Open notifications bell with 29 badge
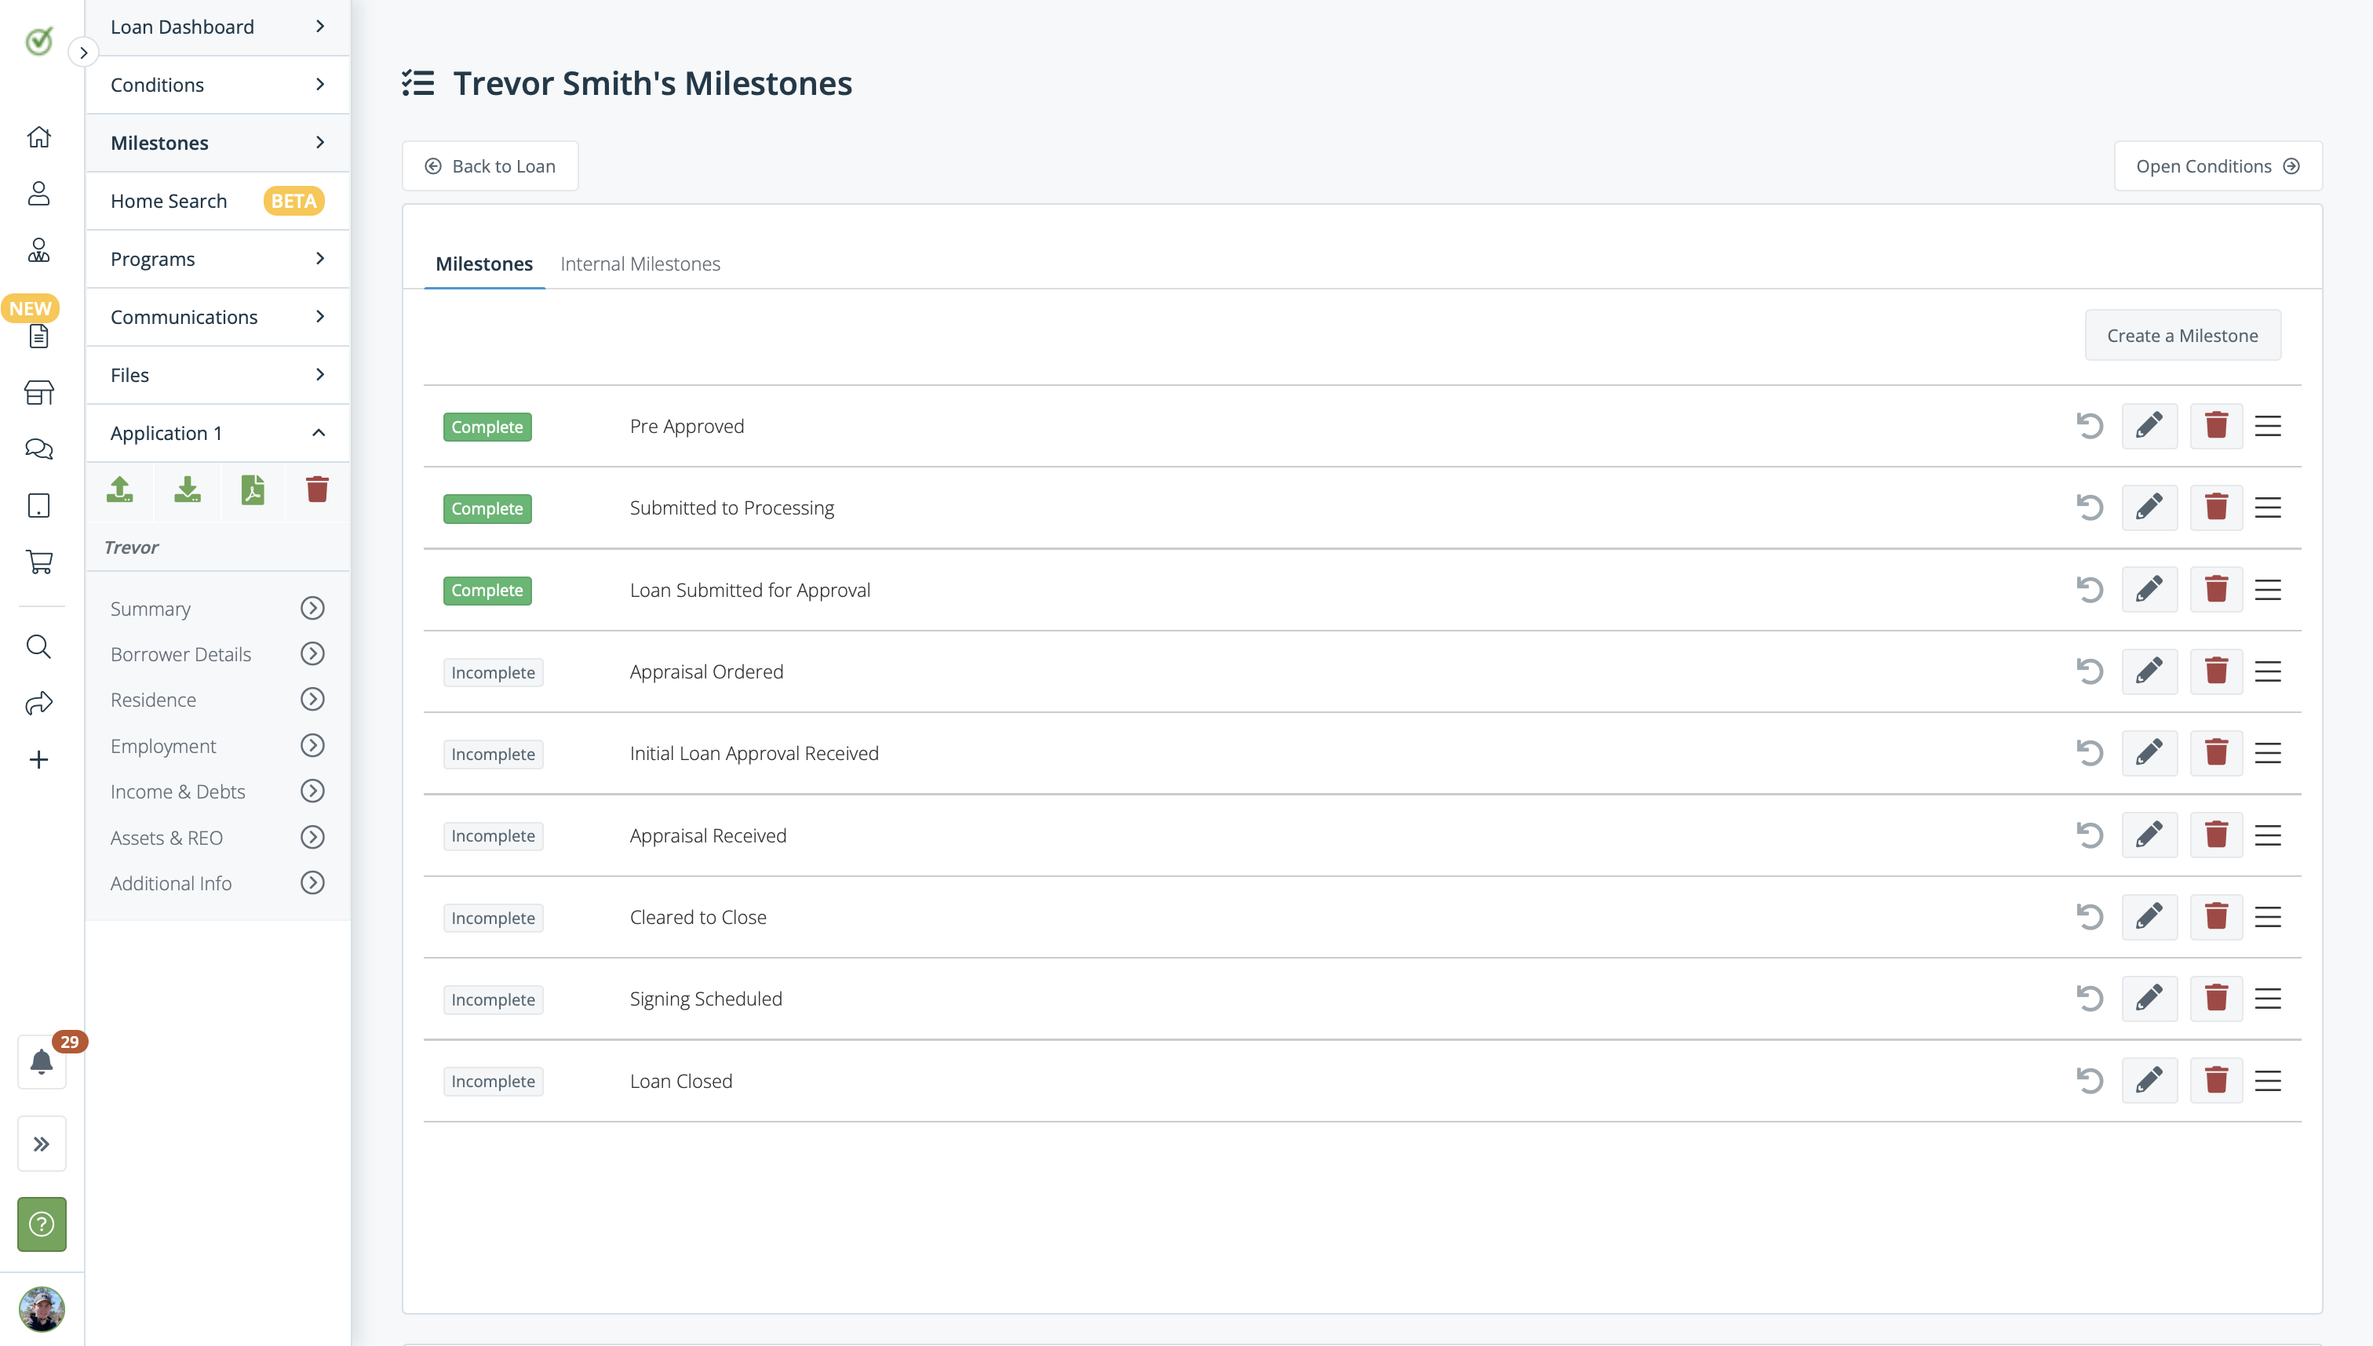The width and height of the screenshot is (2373, 1346). 42,1061
